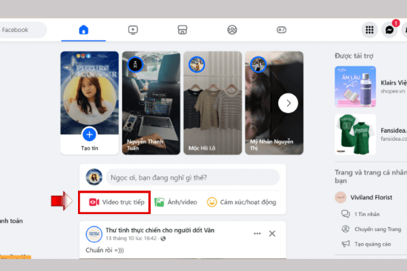This screenshot has width=407, height=271.
Task: Click the post timestamp 13 tháng 10 lúc 16:42
Action: [x=131, y=238]
